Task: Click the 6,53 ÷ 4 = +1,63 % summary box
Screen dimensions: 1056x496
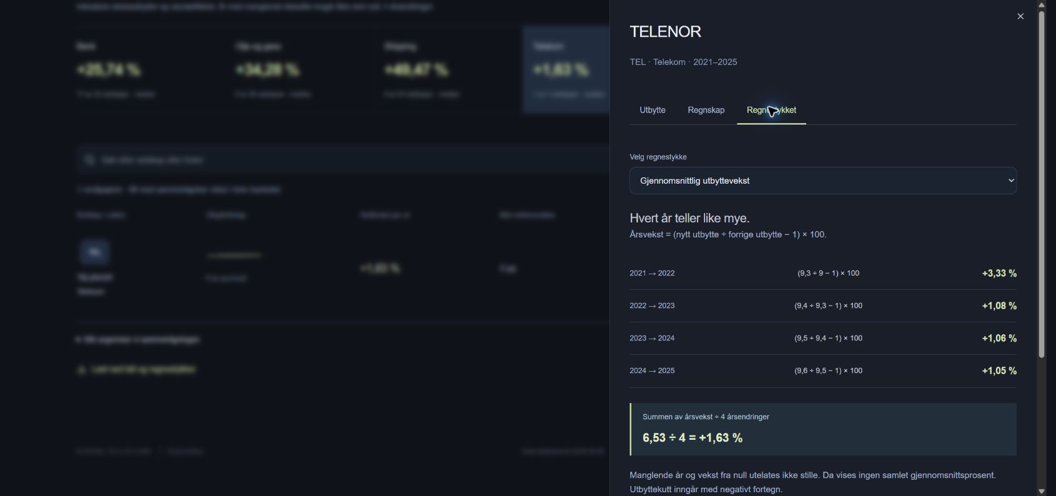Action: pyautogui.click(x=823, y=429)
